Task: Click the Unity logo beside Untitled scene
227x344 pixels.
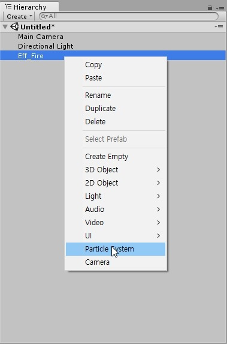Action: click(14, 27)
